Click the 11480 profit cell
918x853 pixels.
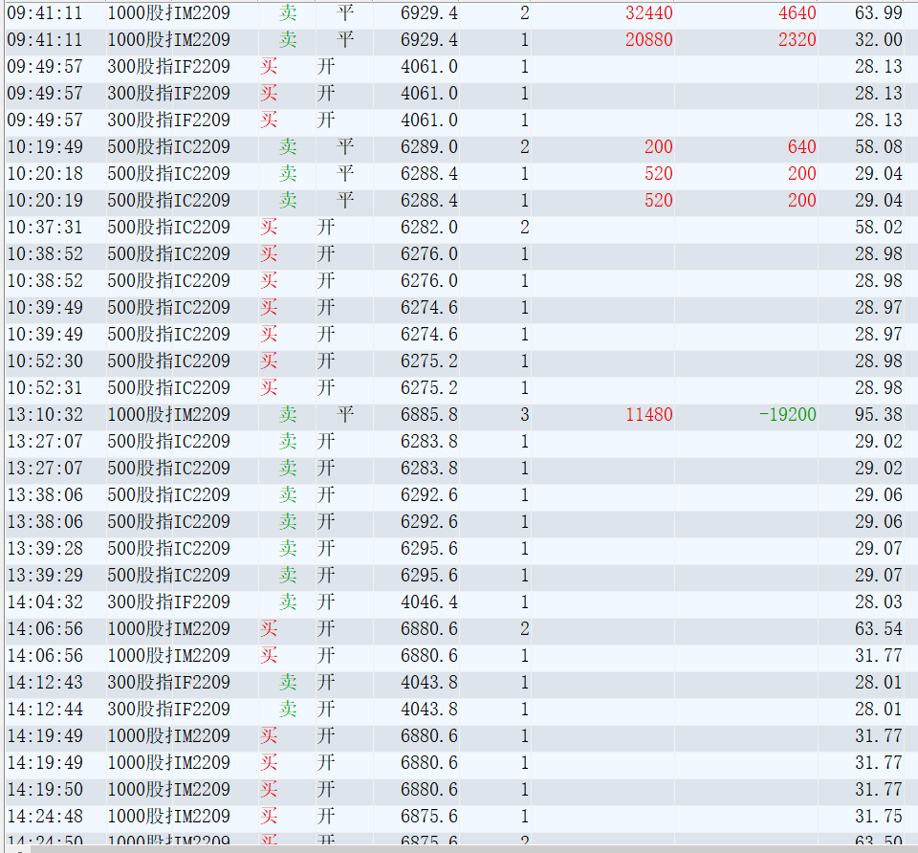[x=648, y=414]
